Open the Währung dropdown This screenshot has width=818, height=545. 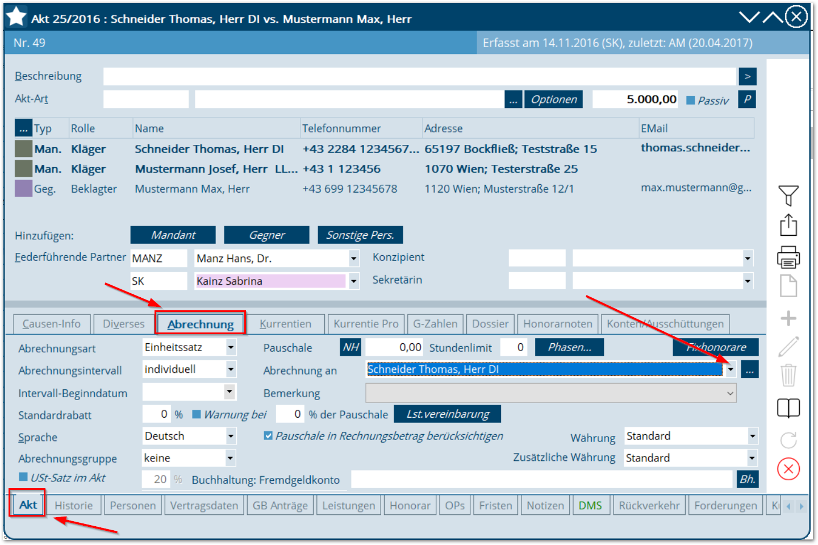[x=752, y=436]
